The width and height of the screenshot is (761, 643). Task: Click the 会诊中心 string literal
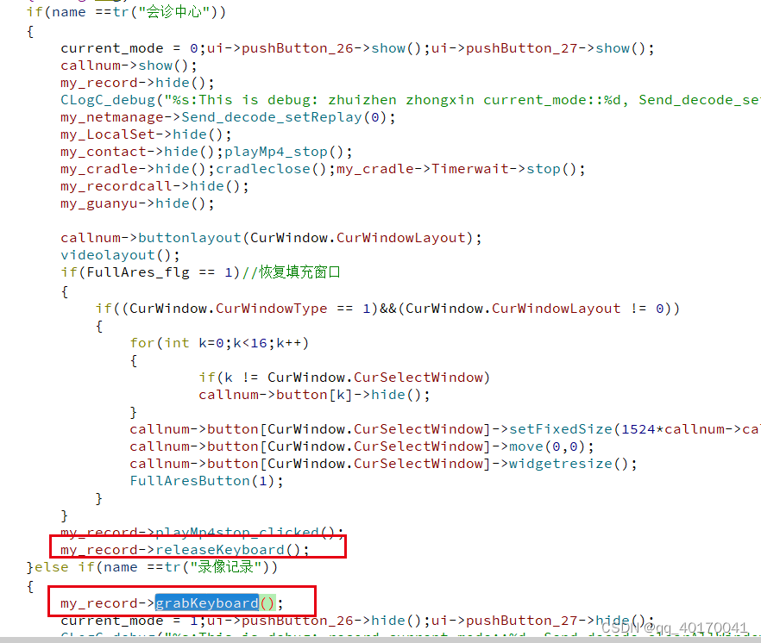[x=174, y=12]
